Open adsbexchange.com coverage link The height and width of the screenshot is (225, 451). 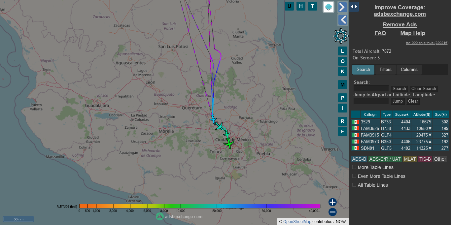coord(399,14)
